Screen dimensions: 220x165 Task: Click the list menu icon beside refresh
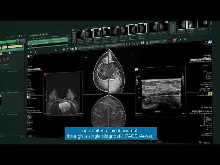click(35, 52)
